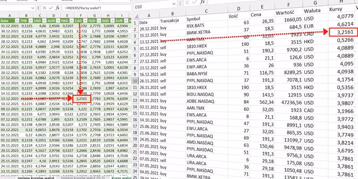Confirm the formula with green checkmark
The width and height of the screenshot is (358, 179).
coord(51,8)
